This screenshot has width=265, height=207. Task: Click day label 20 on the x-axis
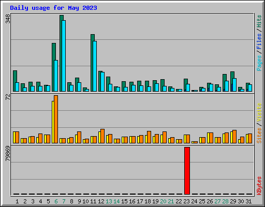(163, 201)
